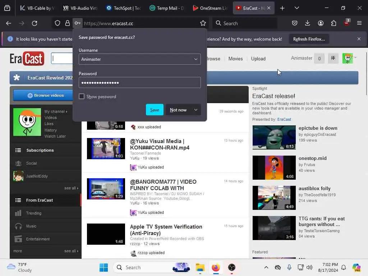Open File Explorer from the taskbar
Viewport: 368px width, 276px height.
[200, 267]
